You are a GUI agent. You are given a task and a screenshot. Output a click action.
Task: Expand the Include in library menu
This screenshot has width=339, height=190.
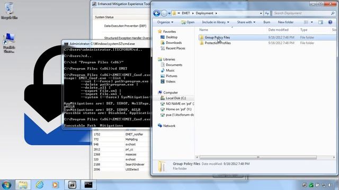(x=216, y=22)
